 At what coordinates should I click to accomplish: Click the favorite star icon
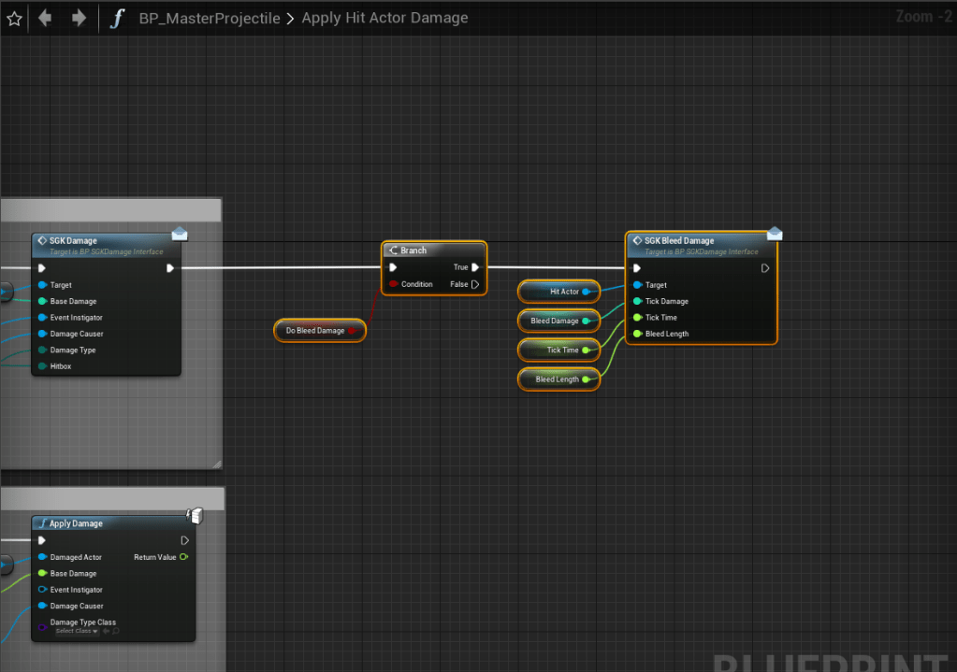14,19
